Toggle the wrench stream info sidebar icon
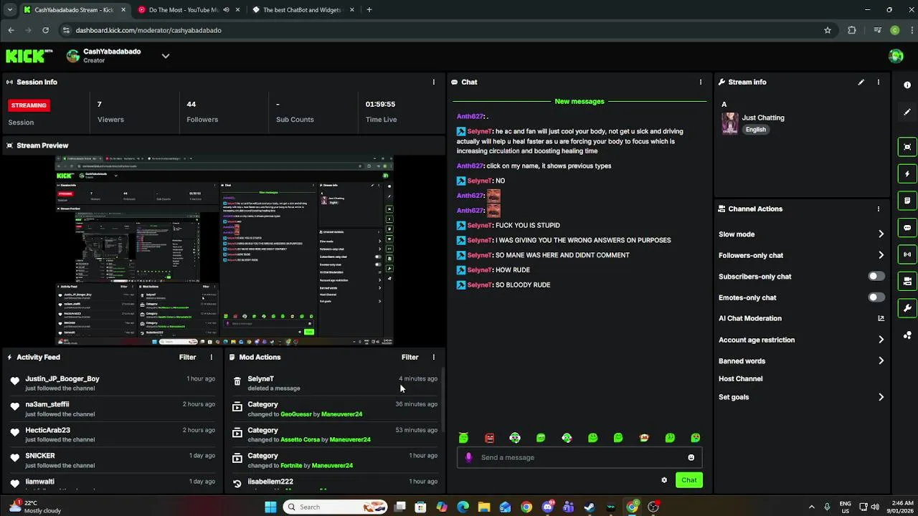Image resolution: width=918 pixels, height=516 pixels. [x=907, y=308]
